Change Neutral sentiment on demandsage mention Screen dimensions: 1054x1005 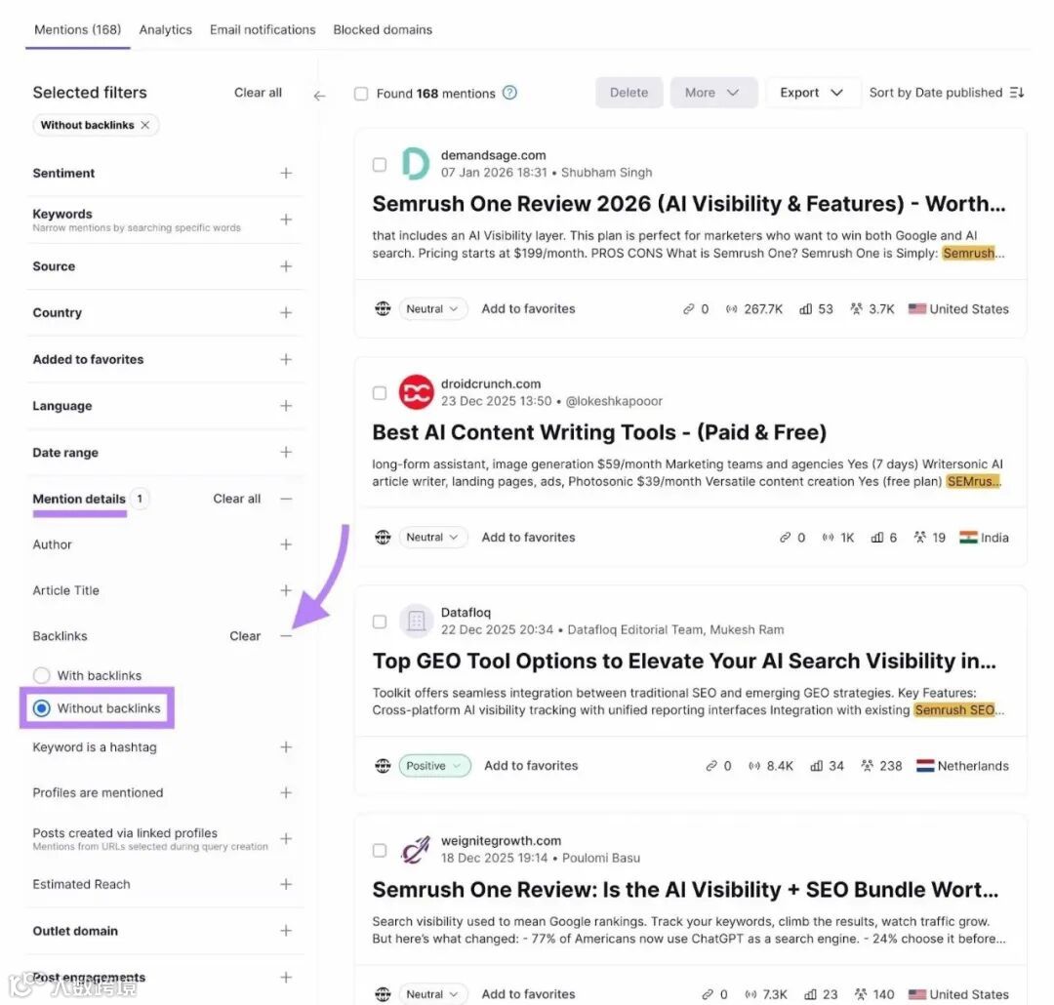point(432,309)
